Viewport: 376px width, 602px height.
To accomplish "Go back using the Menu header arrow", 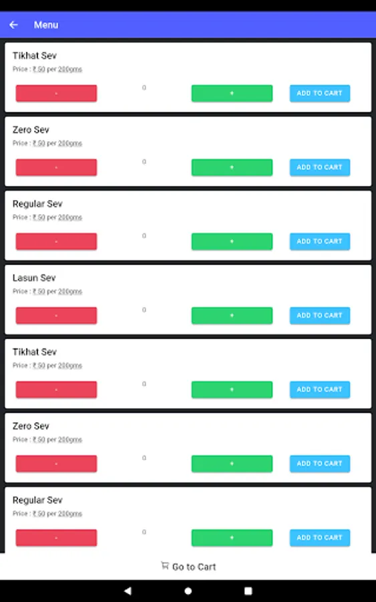I will click(x=14, y=25).
